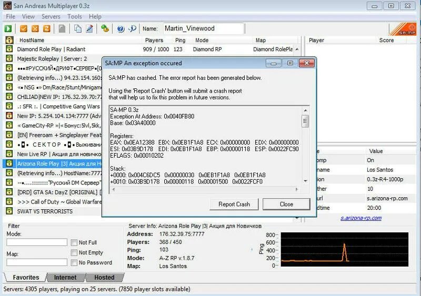Click the blue Help question mark icon
This screenshot has height=296, width=421.
pyautogui.click(x=121, y=29)
